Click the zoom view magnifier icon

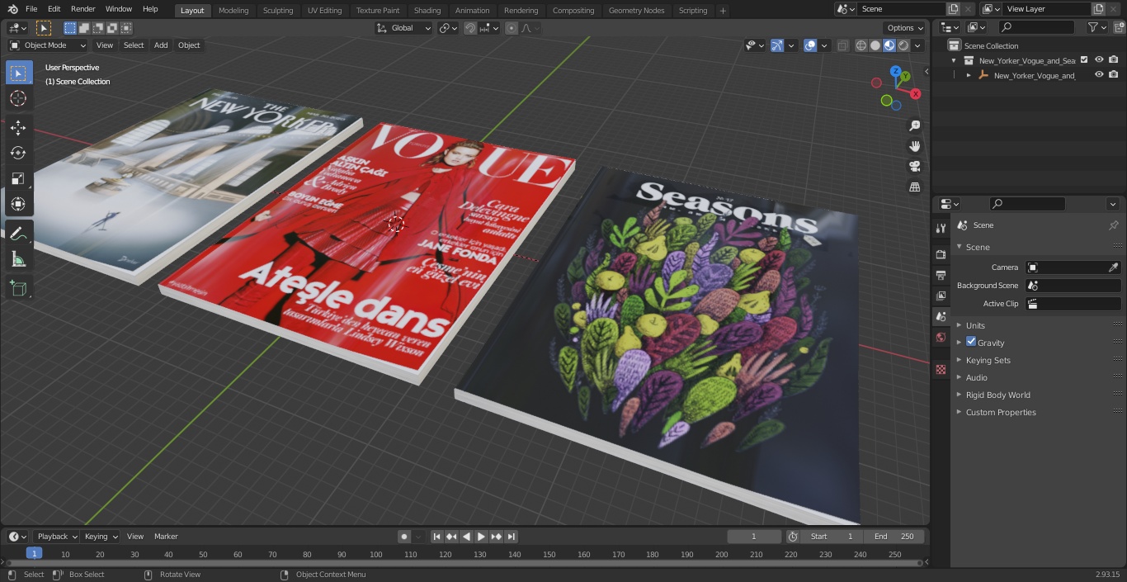pos(914,125)
